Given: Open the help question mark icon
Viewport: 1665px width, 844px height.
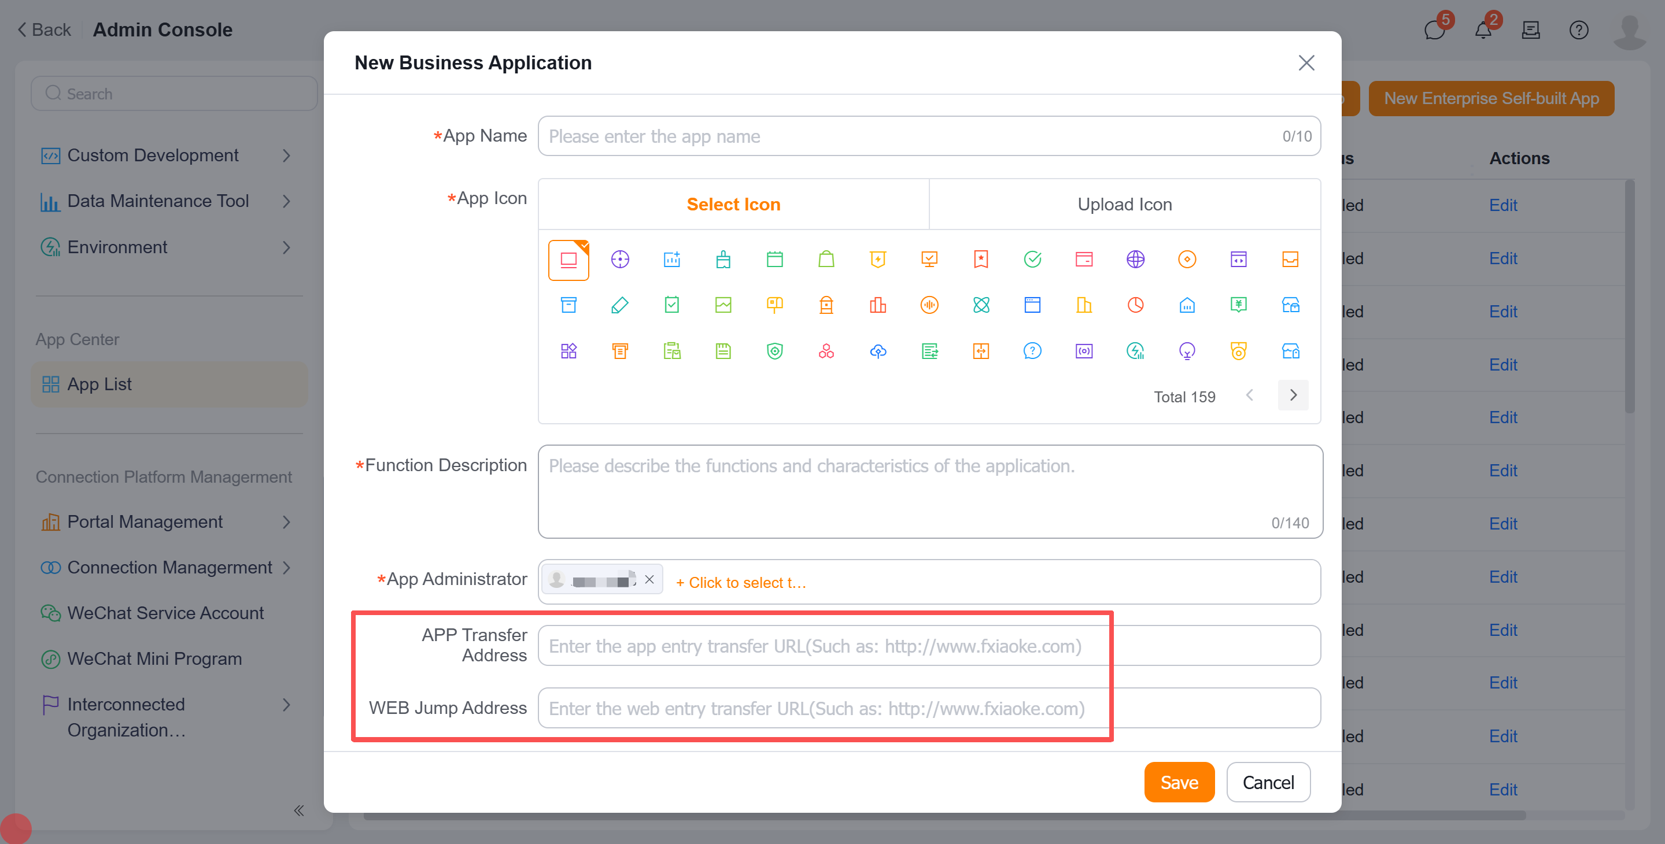Looking at the screenshot, I should click(x=1579, y=29).
